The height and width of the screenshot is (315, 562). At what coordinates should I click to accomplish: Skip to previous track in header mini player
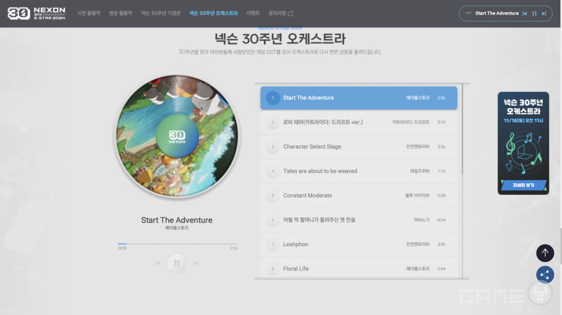[525, 13]
